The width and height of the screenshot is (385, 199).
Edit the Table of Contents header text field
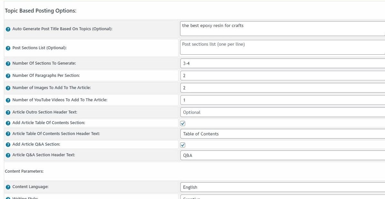tap(282, 134)
